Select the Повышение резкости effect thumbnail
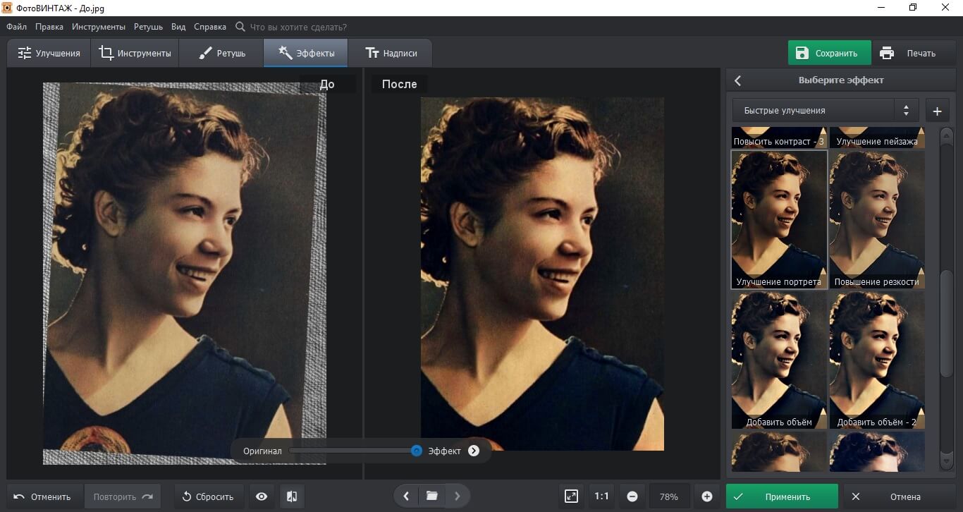Image resolution: width=963 pixels, height=512 pixels. (x=876, y=219)
